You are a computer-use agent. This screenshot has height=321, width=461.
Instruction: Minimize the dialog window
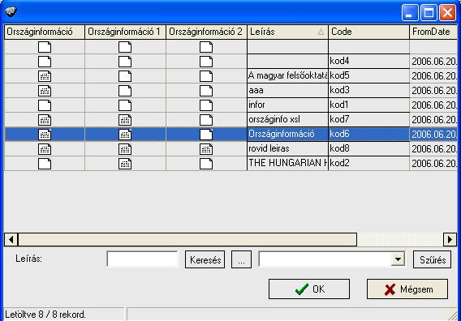pyautogui.click(x=410, y=13)
